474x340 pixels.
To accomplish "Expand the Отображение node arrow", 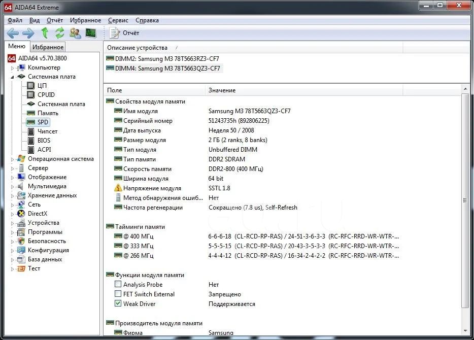I will click(x=12, y=178).
